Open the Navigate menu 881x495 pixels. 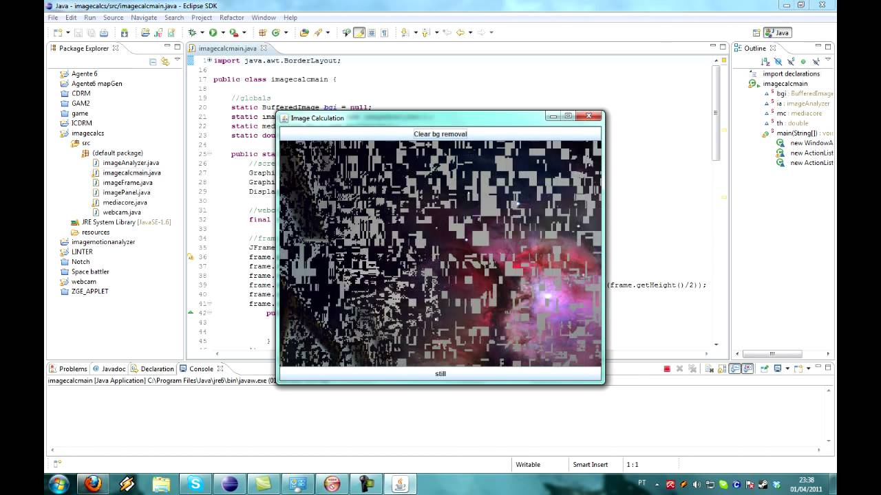point(144,17)
